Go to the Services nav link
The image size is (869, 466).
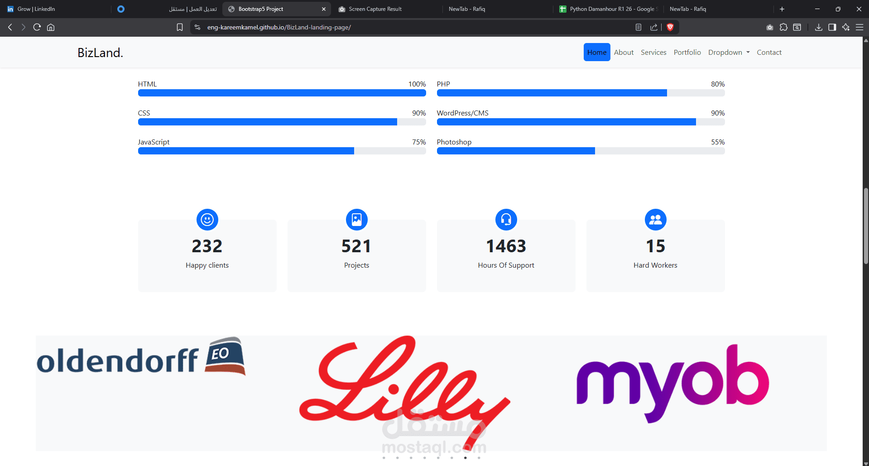653,52
